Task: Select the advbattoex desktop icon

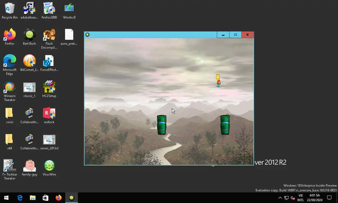Action: pyautogui.click(x=29, y=11)
